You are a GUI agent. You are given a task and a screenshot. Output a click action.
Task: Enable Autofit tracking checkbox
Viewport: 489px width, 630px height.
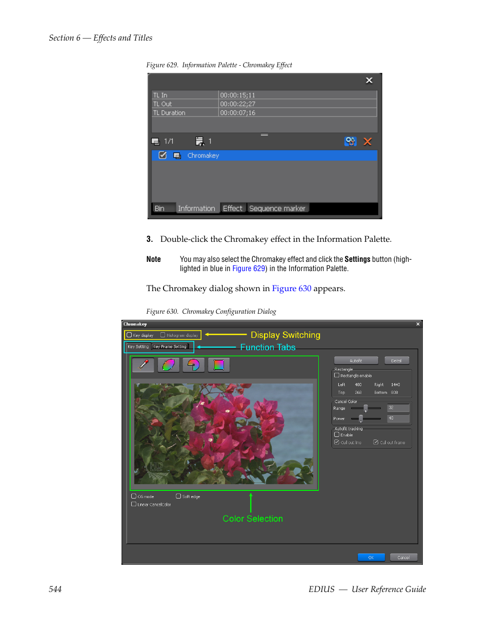pos(337,434)
